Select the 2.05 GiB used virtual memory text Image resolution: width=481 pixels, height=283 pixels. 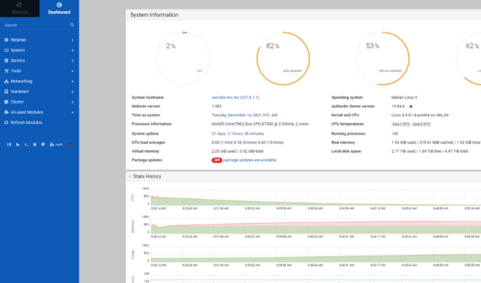237,152
